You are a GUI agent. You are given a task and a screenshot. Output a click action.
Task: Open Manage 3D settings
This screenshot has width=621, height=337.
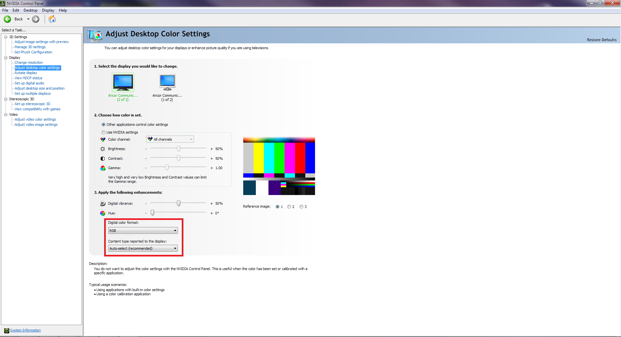click(30, 47)
